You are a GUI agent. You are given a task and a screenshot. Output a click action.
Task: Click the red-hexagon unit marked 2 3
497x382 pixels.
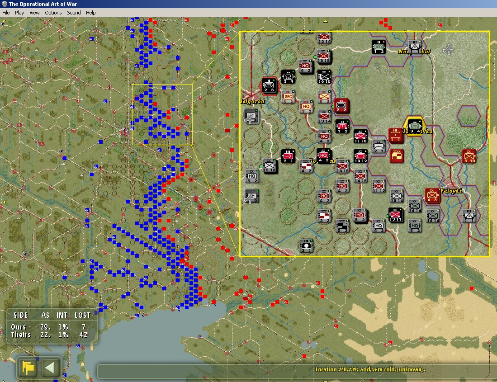coord(269,85)
